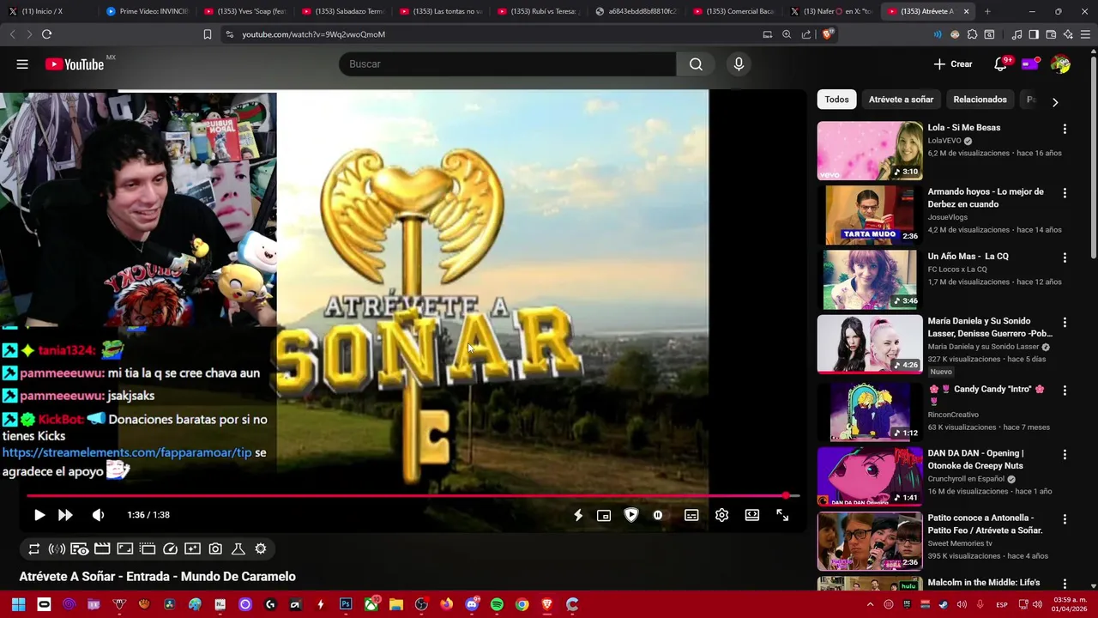Play the video with the play button

coord(39,515)
